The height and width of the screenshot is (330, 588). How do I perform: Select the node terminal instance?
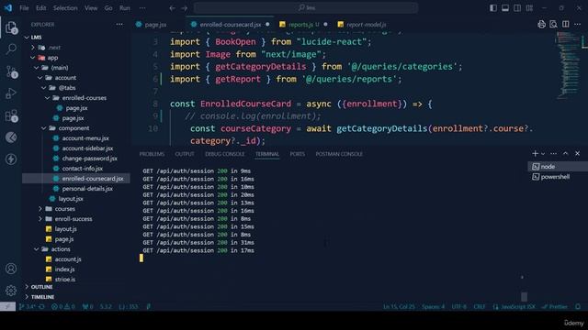(x=558, y=167)
